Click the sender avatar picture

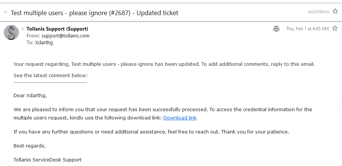[x=11, y=33]
